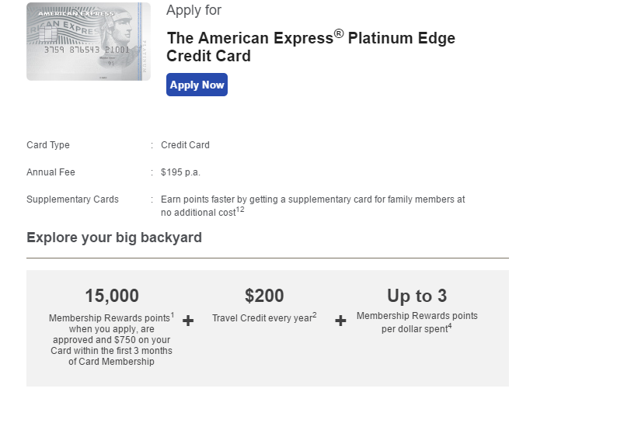Viewport: 617px width, 444px height.
Task: Click the Credit Card value beside Card Type
Action: [186, 145]
